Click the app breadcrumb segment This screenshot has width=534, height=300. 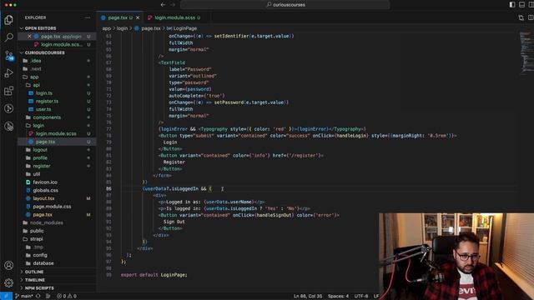pyautogui.click(x=107, y=28)
